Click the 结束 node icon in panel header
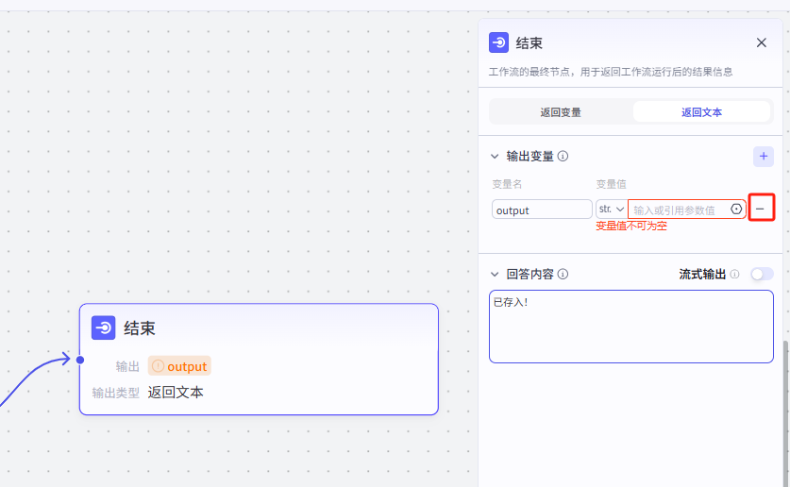790x487 pixels. coord(499,42)
